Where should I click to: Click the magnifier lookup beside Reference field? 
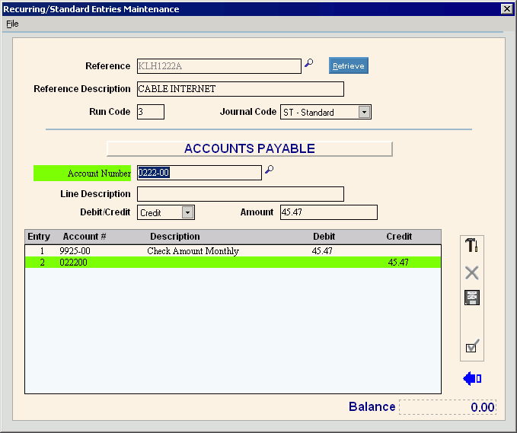pos(308,64)
